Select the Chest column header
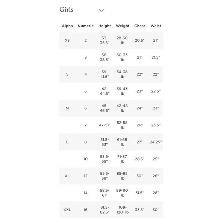 point(139,26)
